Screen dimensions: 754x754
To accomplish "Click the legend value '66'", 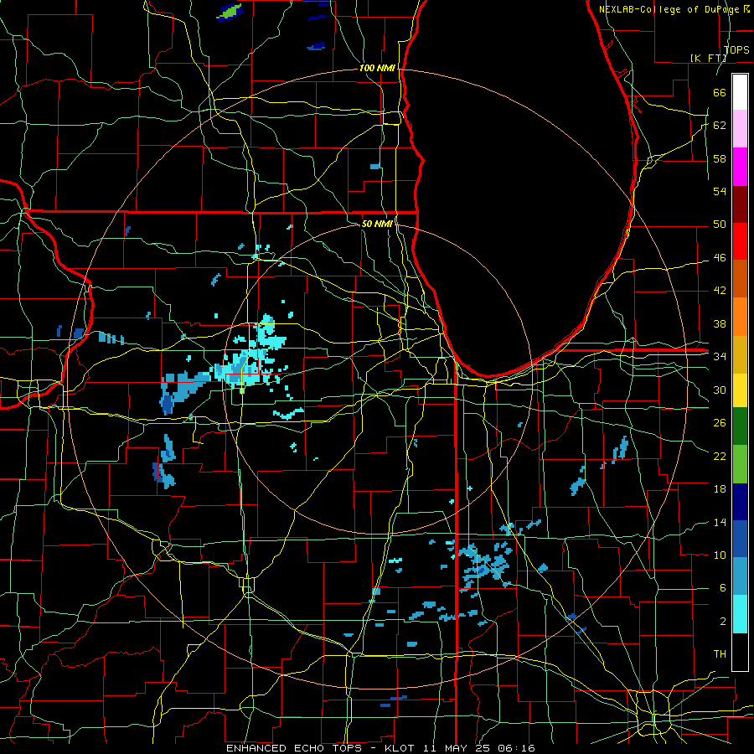I will pyautogui.click(x=720, y=92).
